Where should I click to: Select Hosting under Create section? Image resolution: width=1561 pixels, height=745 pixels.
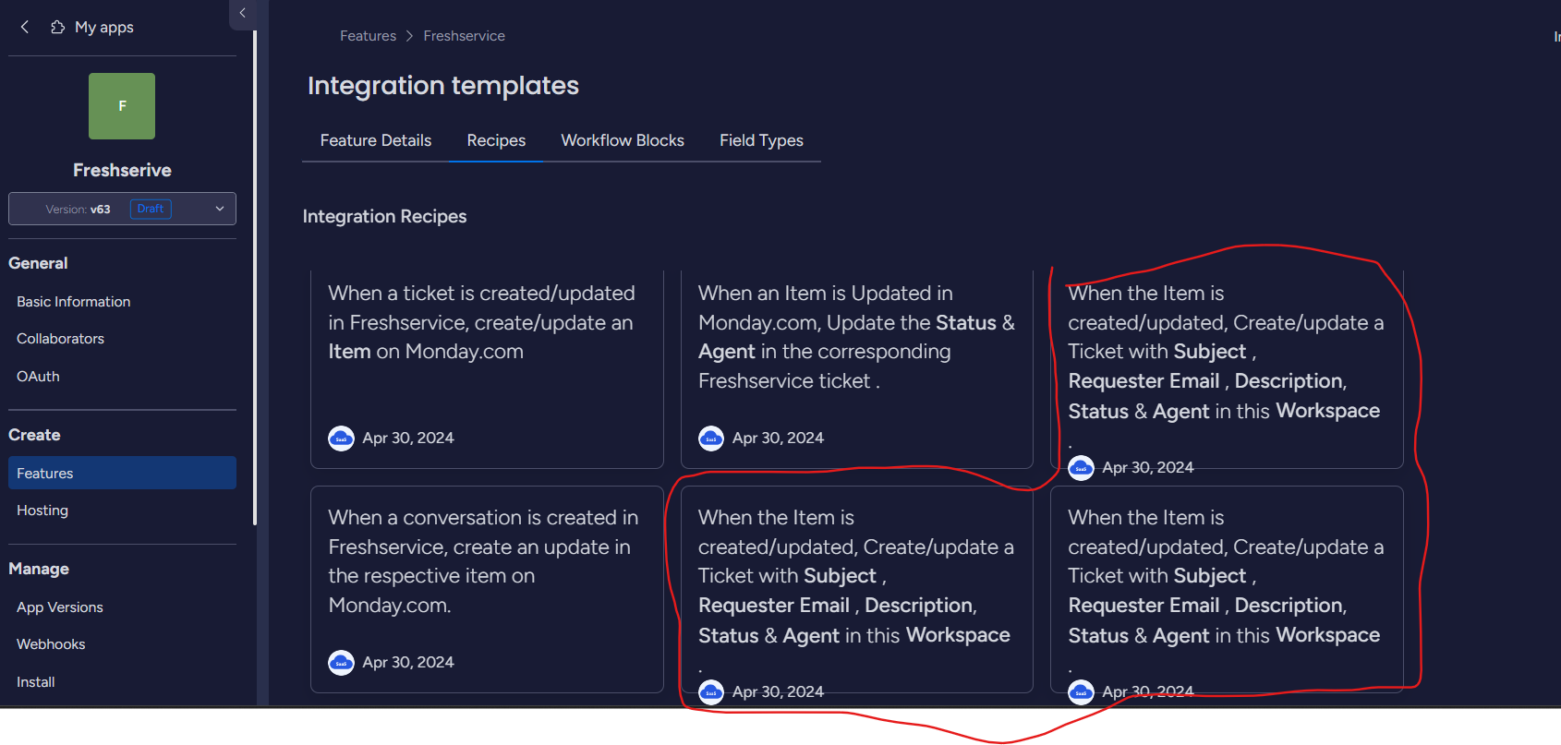(42, 511)
